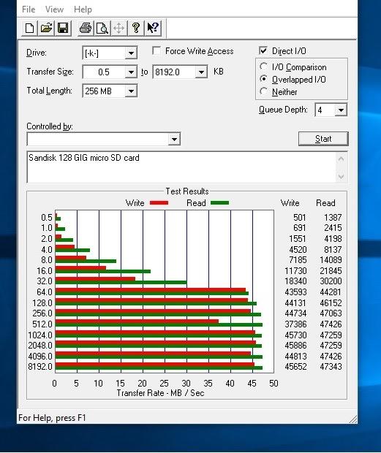This screenshot has height=453, width=381.
Task: Select Overlapped I/O radio option
Action: (263, 79)
